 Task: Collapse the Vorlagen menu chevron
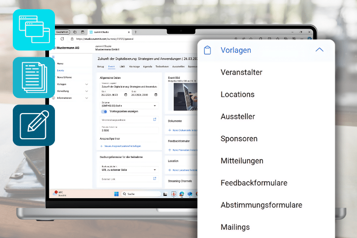pyautogui.click(x=319, y=50)
